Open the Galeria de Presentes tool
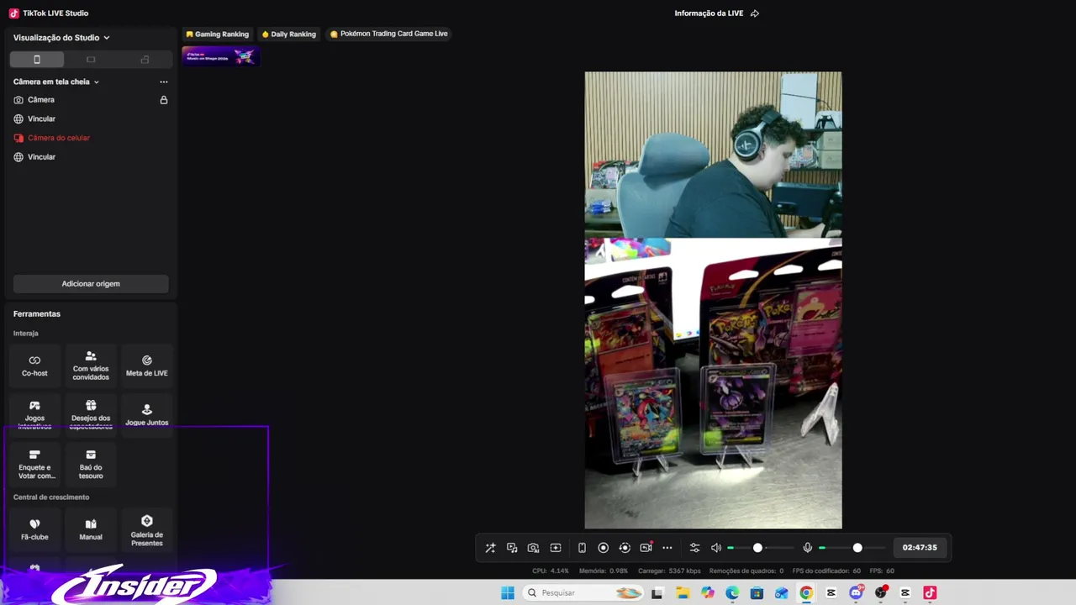Viewport: 1076px width, 605px height. pyautogui.click(x=147, y=529)
